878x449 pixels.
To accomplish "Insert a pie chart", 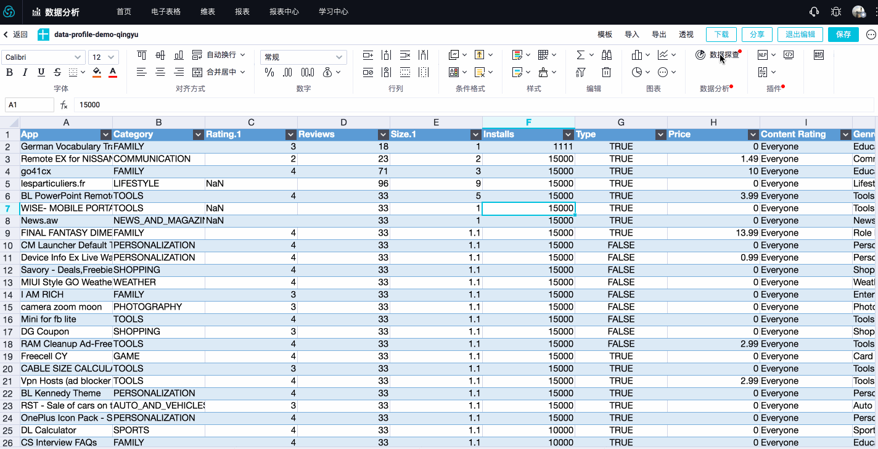I will click(x=637, y=72).
